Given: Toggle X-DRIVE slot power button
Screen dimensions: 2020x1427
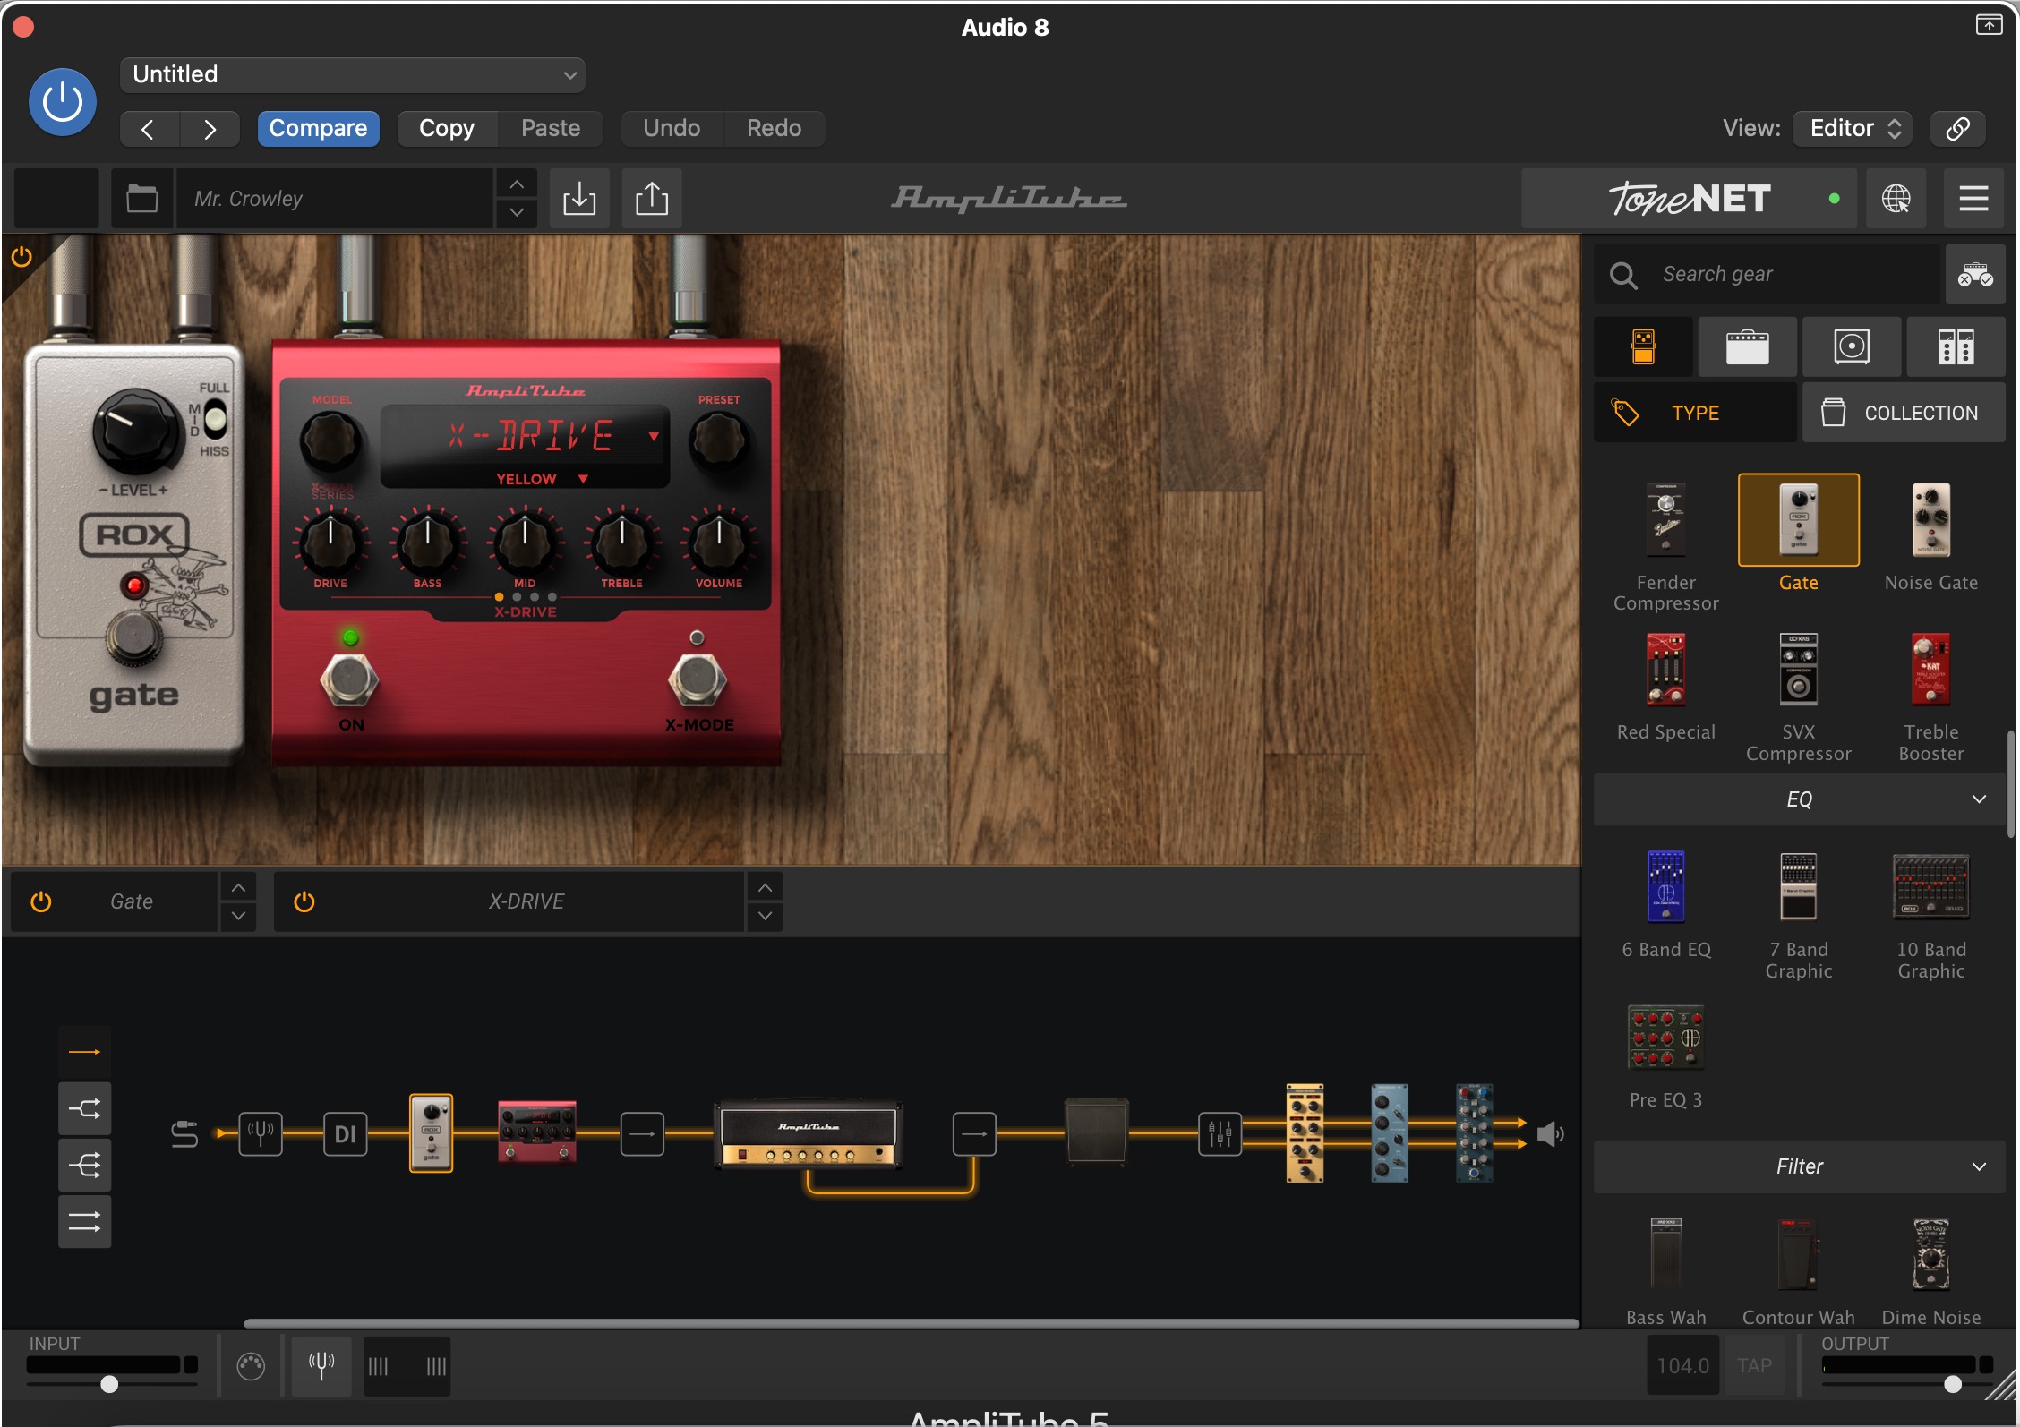Looking at the screenshot, I should [x=304, y=901].
